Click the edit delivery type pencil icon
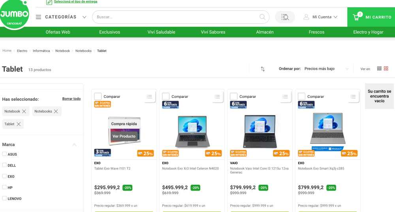 (49, 2)
